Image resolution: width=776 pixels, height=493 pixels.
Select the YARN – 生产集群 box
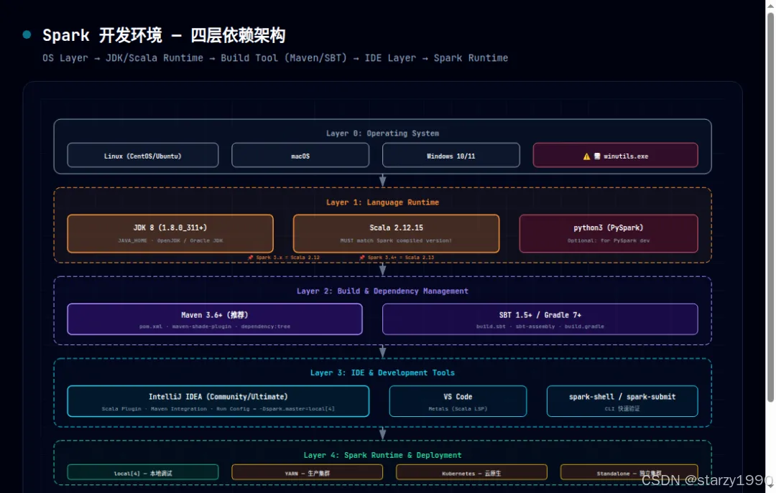click(x=307, y=472)
